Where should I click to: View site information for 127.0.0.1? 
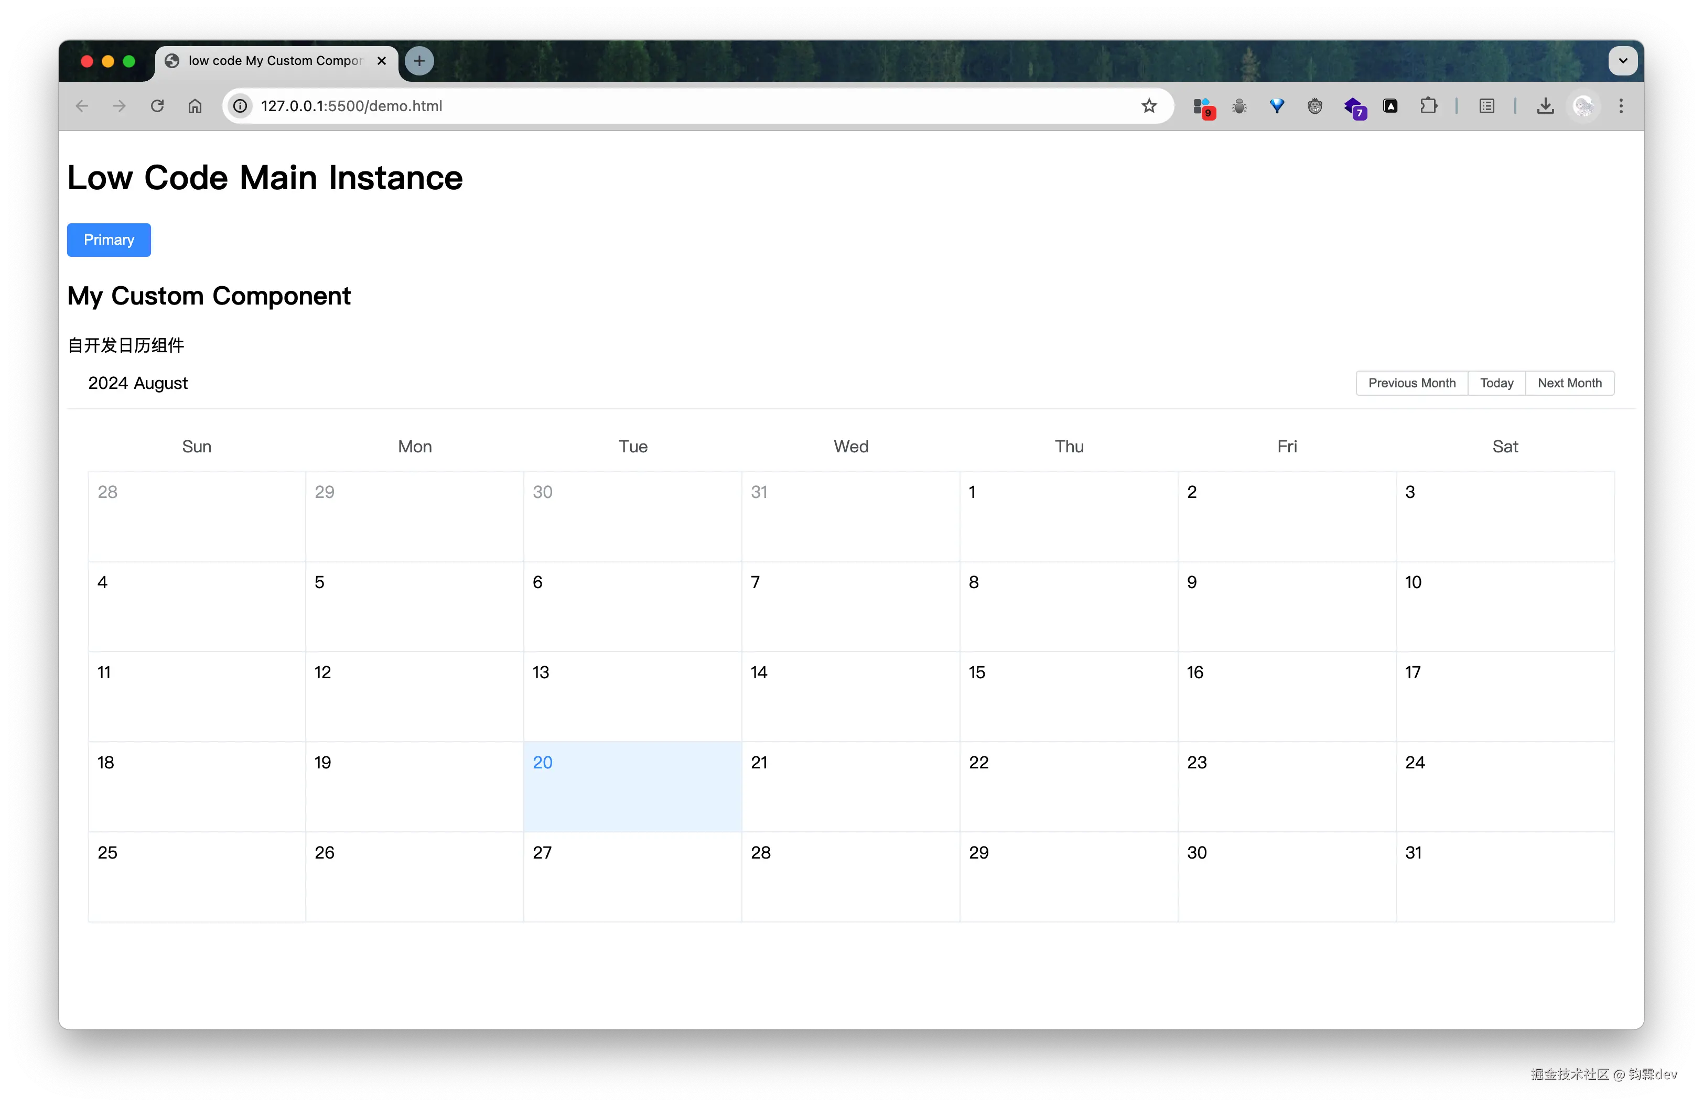tap(241, 106)
